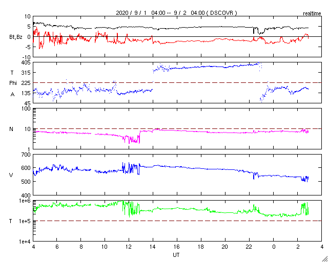This screenshot has height=262, width=328.
Task: Click the "12" hour tick on UT axis
Action: point(129,247)
